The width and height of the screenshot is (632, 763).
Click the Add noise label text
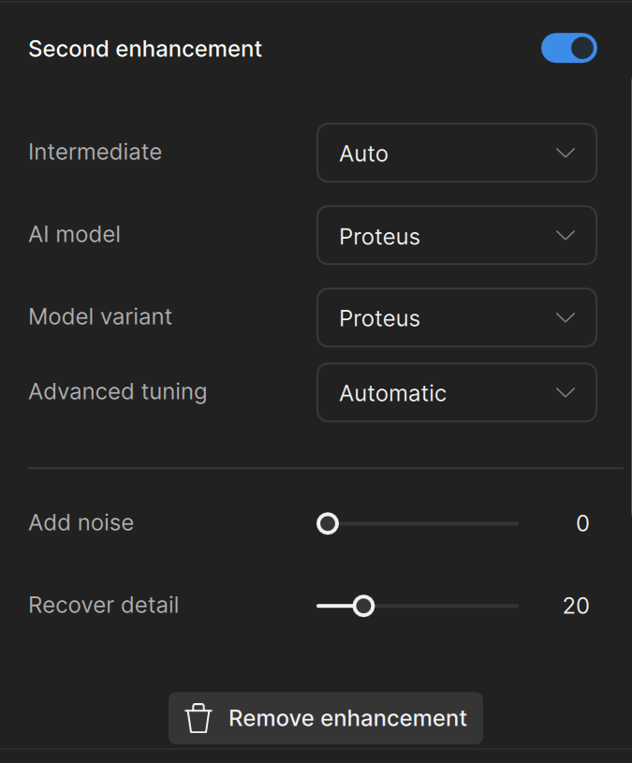coord(81,522)
